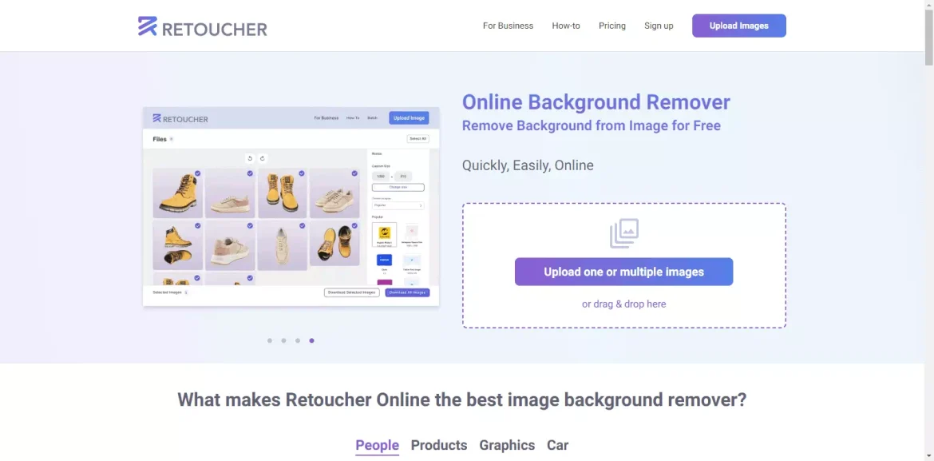Click the Upload Images header button
Screen dimensions: 934x461
pyautogui.click(x=738, y=26)
